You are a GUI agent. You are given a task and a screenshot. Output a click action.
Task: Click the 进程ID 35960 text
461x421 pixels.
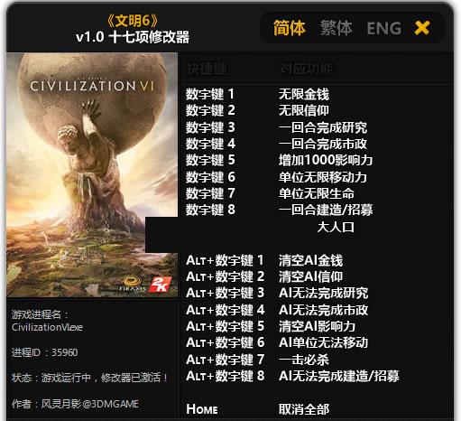44,352
